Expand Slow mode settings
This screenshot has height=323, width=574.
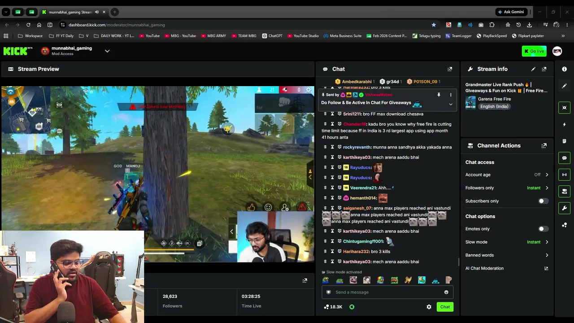click(x=547, y=242)
